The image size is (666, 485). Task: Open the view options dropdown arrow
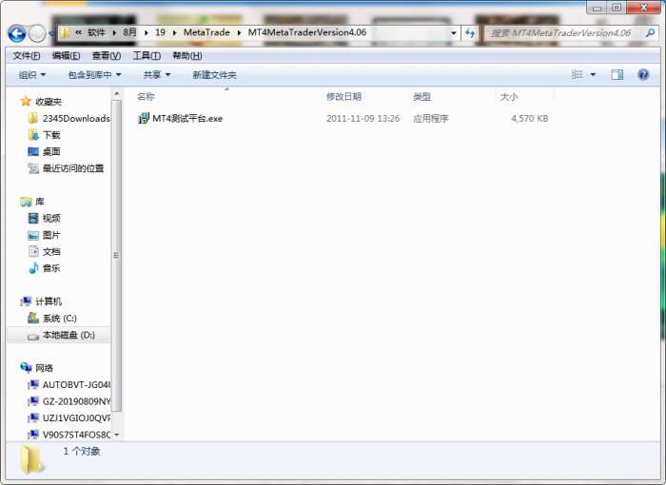pyautogui.click(x=593, y=75)
